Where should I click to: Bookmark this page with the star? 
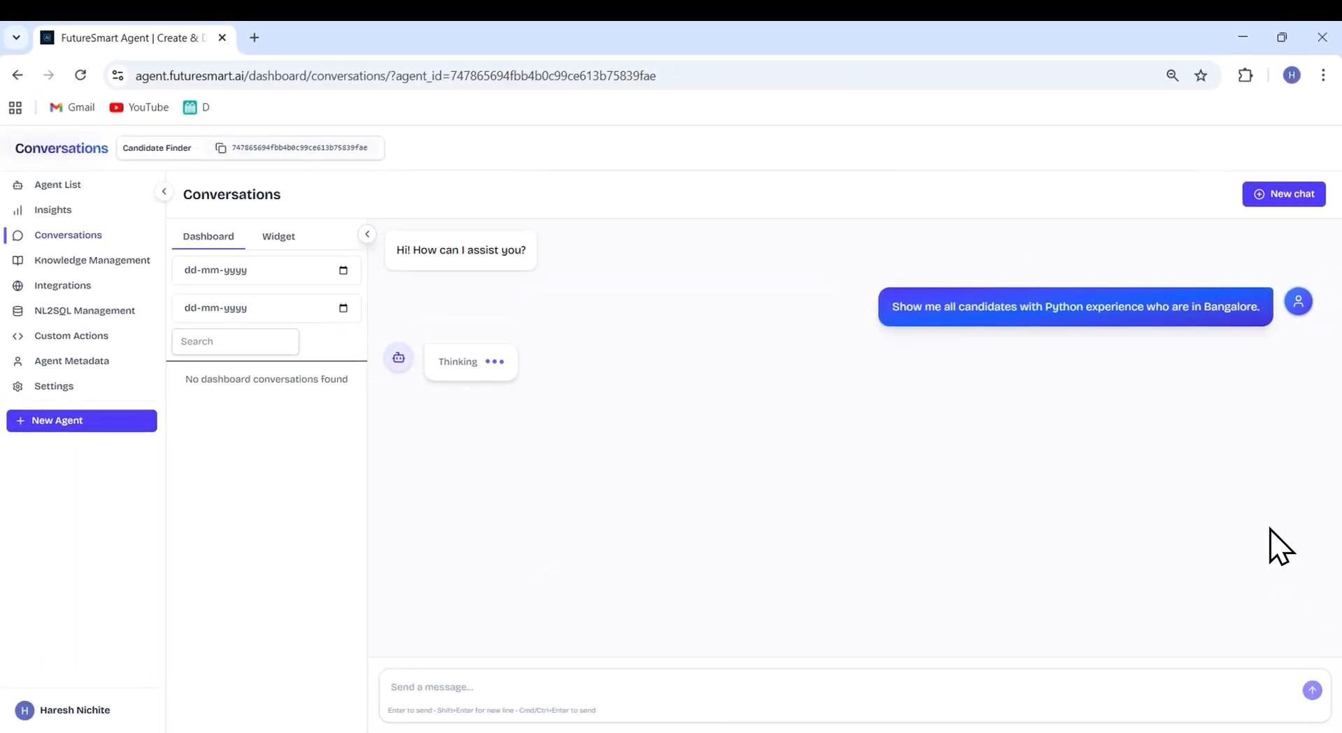click(x=1201, y=75)
